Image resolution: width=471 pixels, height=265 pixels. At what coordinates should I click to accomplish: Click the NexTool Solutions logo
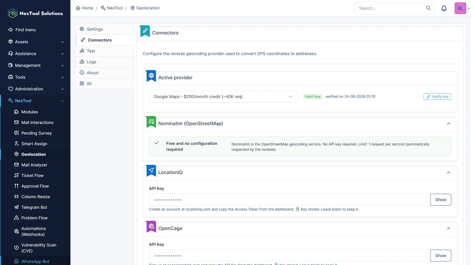[x=35, y=13]
